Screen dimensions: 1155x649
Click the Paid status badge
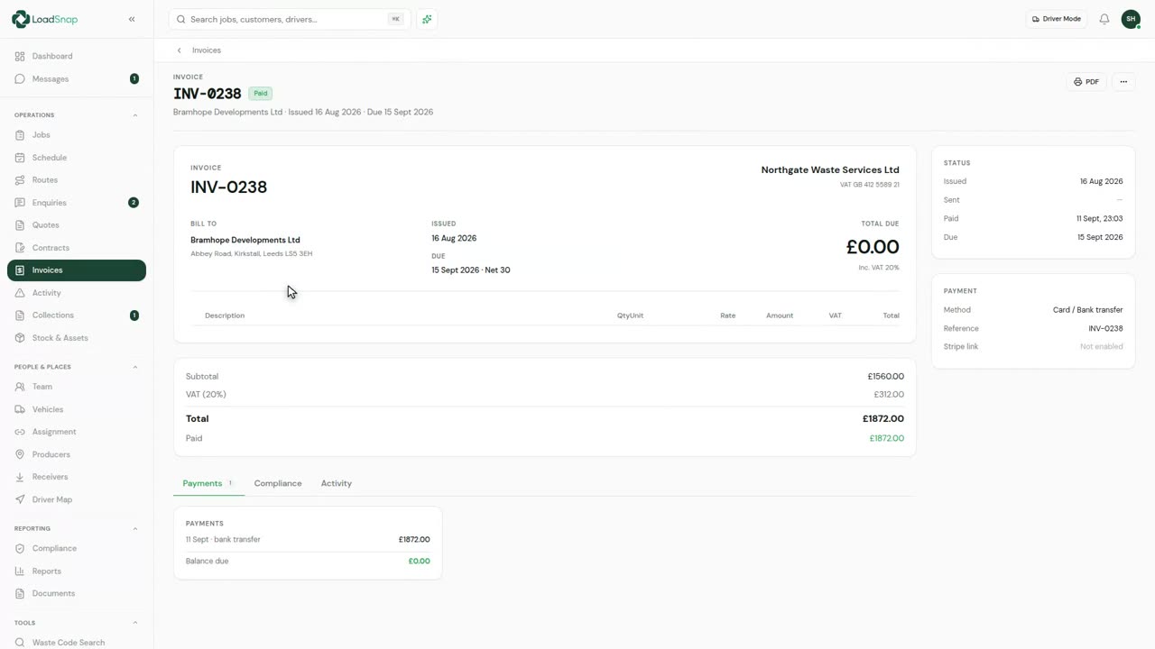(x=260, y=94)
